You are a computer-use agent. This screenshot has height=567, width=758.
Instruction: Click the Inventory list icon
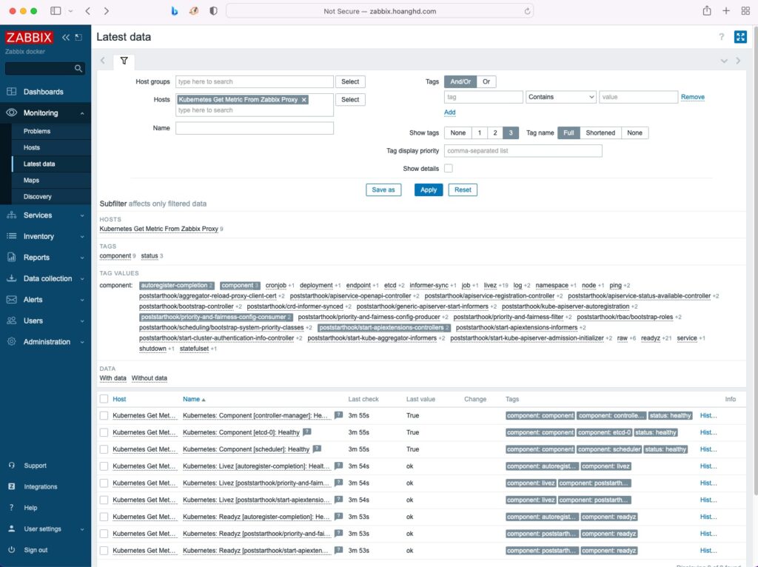click(12, 236)
